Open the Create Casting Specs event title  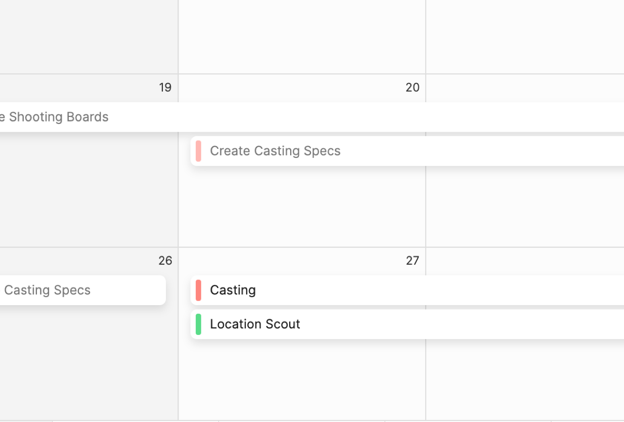coord(275,151)
